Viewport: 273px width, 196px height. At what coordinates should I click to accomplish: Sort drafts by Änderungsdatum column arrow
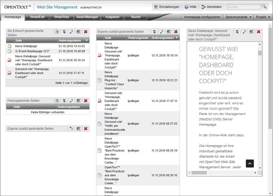pyautogui.click(x=86, y=40)
